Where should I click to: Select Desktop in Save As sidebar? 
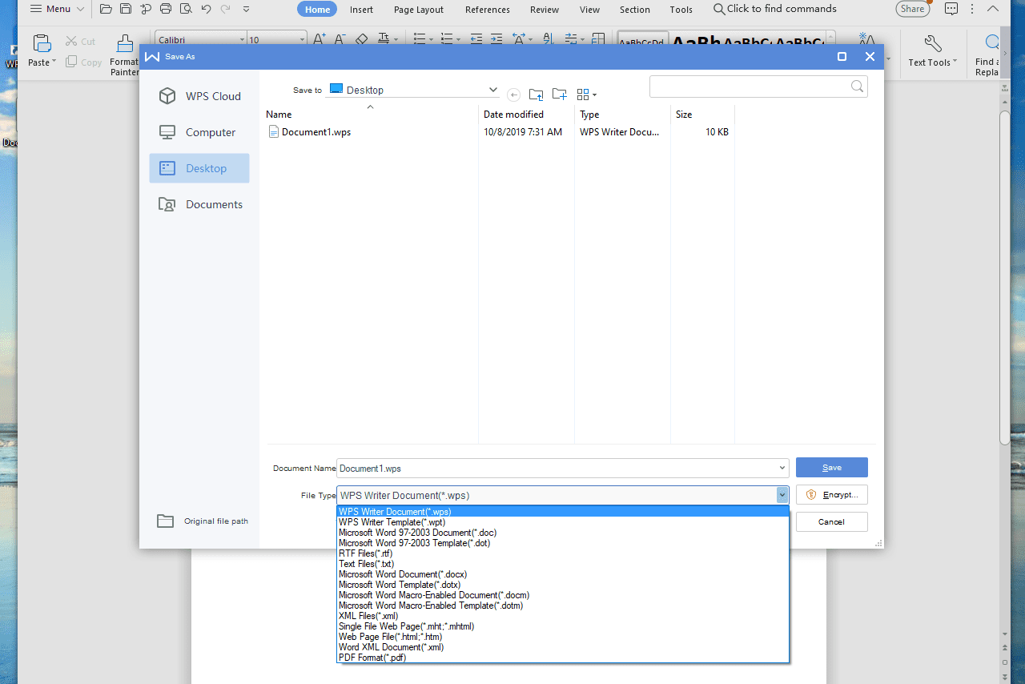pyautogui.click(x=199, y=168)
